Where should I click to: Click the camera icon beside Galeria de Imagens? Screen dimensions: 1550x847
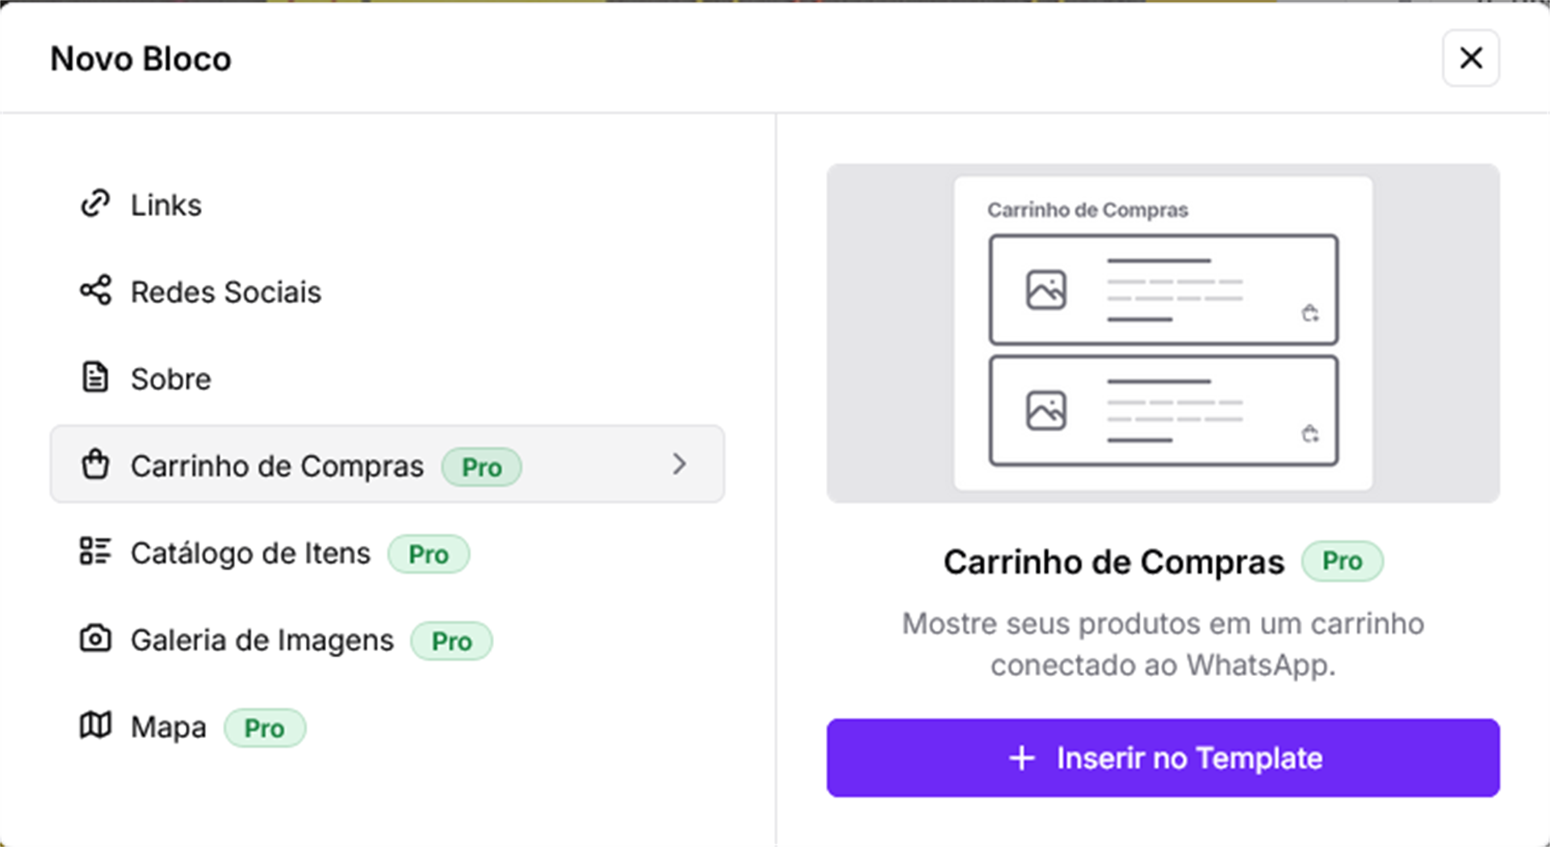click(95, 639)
